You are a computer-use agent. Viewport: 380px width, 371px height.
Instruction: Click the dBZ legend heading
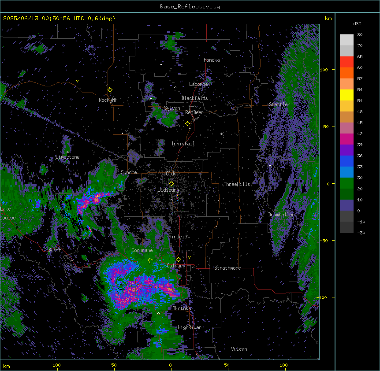pyautogui.click(x=357, y=23)
